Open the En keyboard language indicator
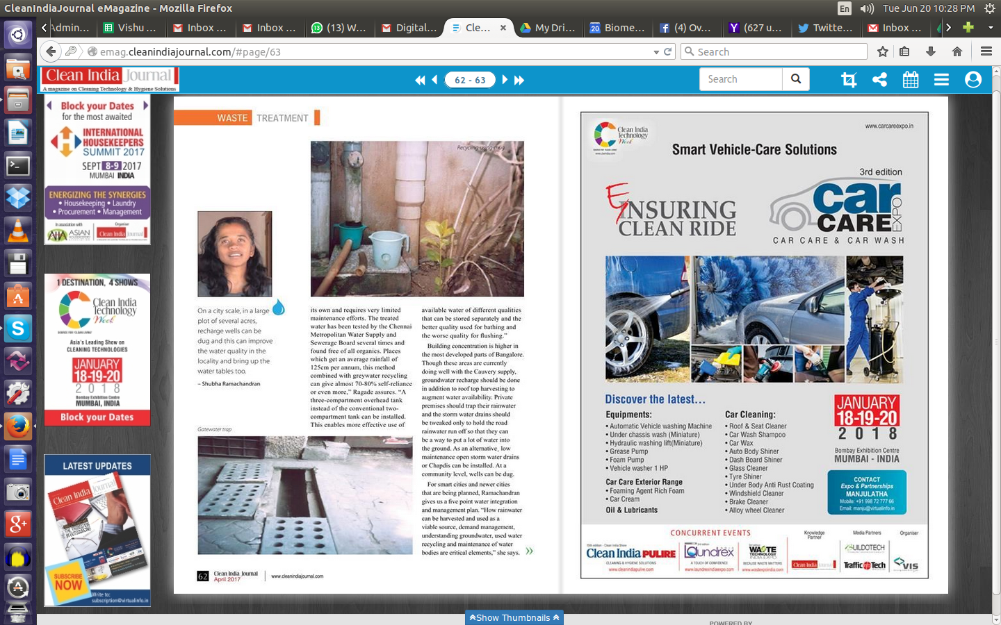The height and width of the screenshot is (625, 1001). coord(845,8)
